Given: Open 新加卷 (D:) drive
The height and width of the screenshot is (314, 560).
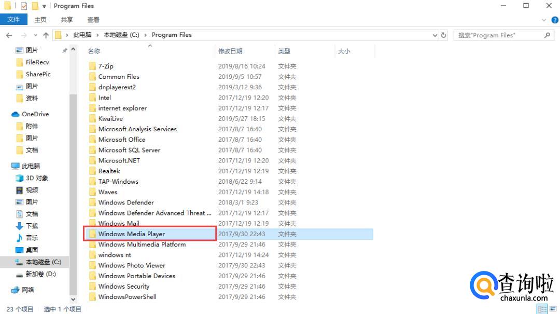Looking at the screenshot, I should (x=41, y=274).
